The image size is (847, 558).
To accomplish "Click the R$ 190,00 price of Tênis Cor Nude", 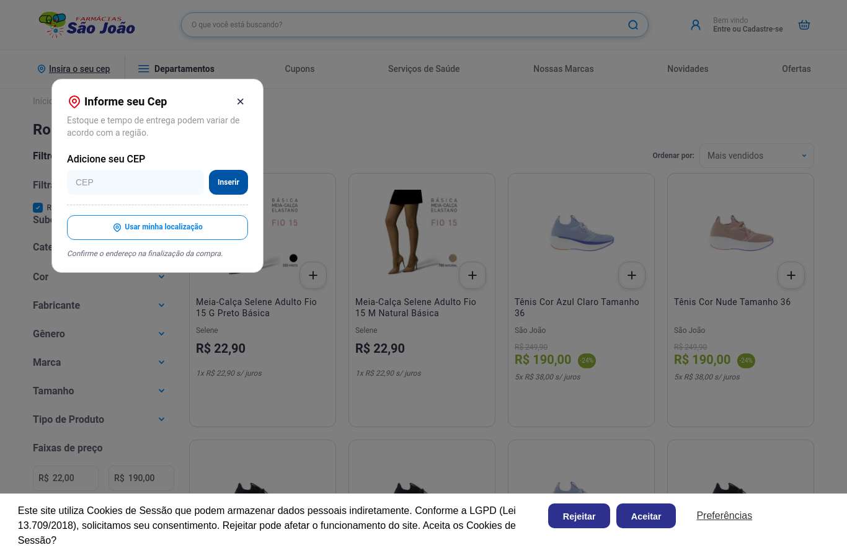I will (x=703, y=360).
